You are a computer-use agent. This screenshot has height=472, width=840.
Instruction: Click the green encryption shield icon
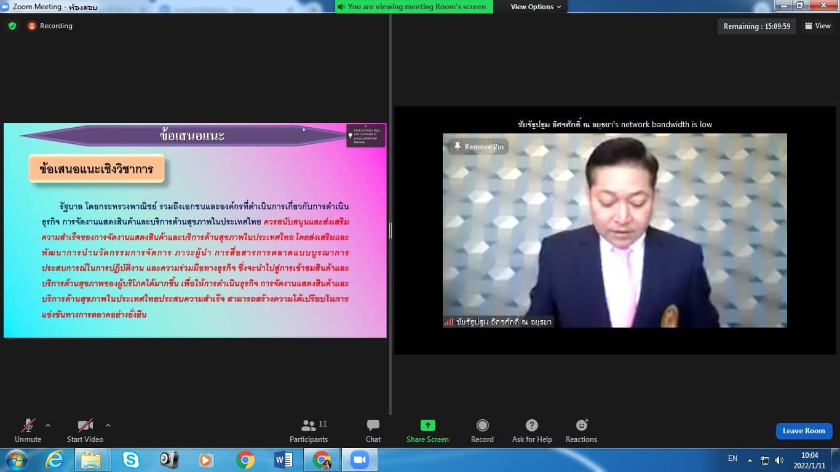tap(12, 26)
